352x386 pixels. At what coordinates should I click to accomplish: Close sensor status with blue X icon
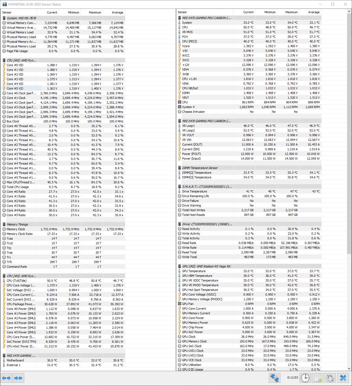(x=343, y=378)
